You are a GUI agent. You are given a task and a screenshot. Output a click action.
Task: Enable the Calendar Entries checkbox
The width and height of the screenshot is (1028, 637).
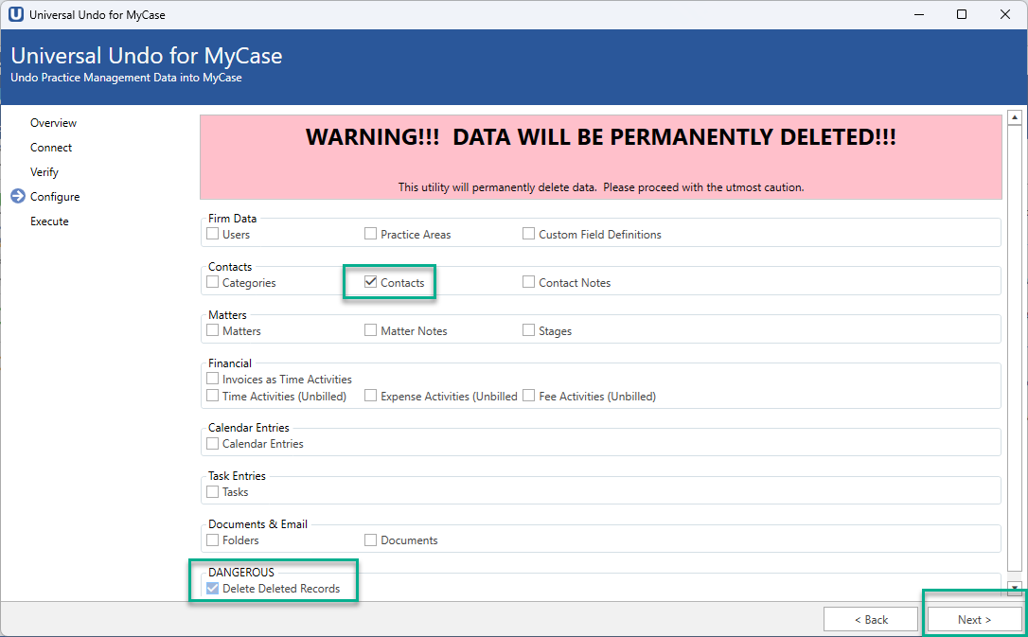(212, 444)
